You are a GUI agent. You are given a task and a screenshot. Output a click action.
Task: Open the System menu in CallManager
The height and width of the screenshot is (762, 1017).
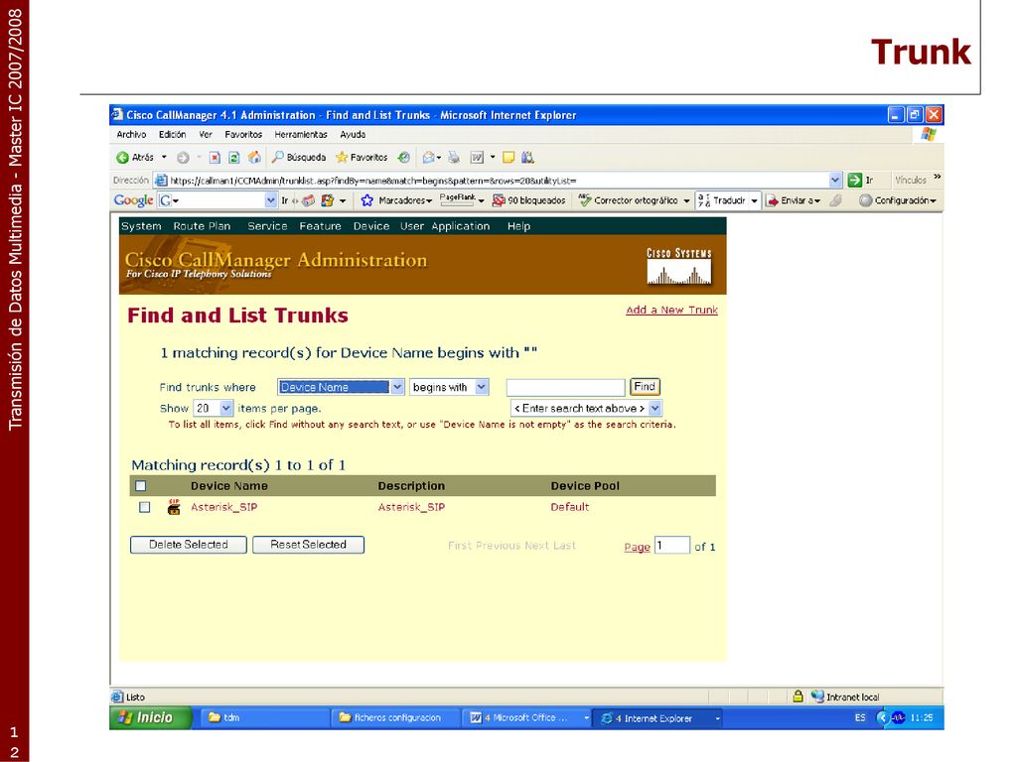141,226
